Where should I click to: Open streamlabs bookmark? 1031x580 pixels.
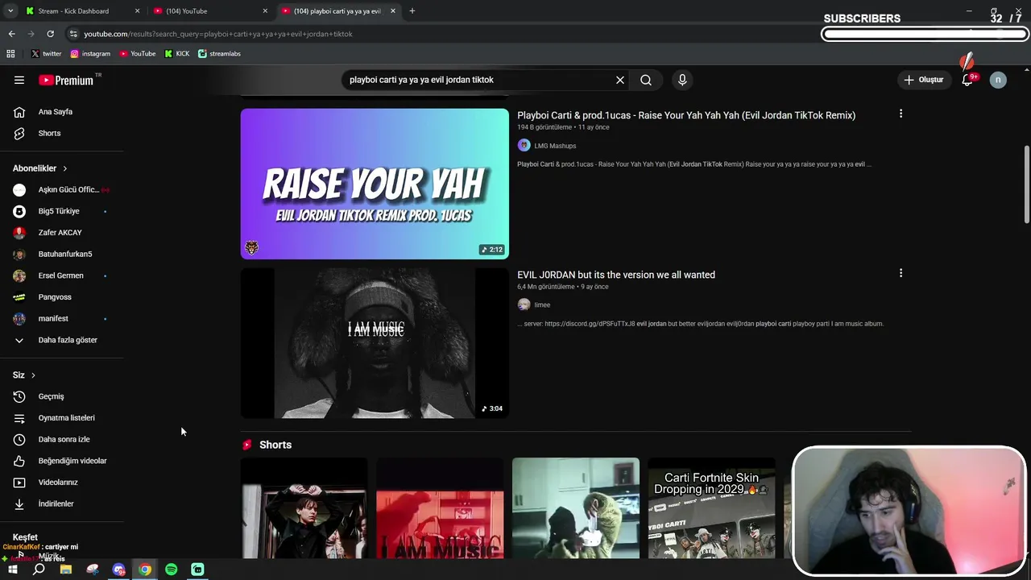pos(219,53)
